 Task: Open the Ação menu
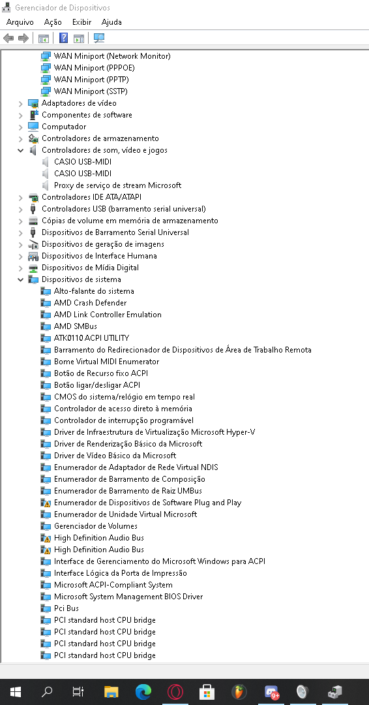53,22
